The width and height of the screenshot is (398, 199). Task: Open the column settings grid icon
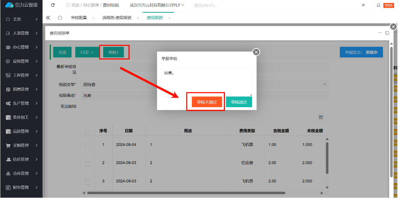click(x=321, y=117)
